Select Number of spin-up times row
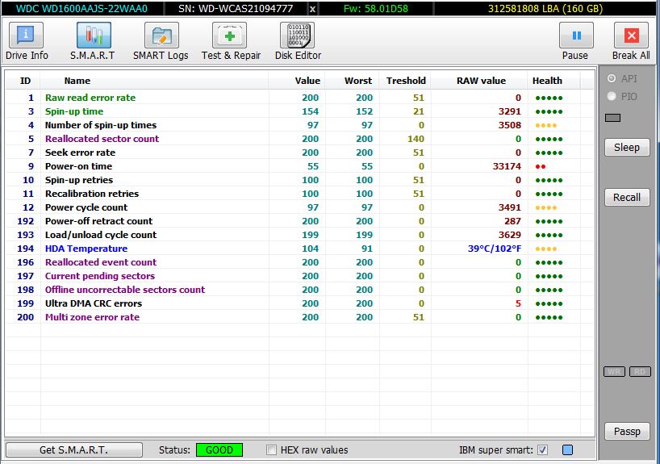Viewport: 660px width, 464px height. click(300, 125)
